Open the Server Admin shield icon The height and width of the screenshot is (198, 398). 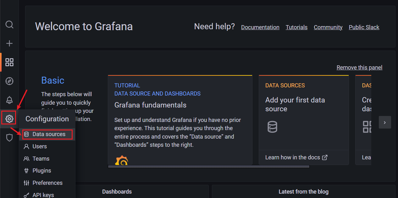[x=9, y=137]
